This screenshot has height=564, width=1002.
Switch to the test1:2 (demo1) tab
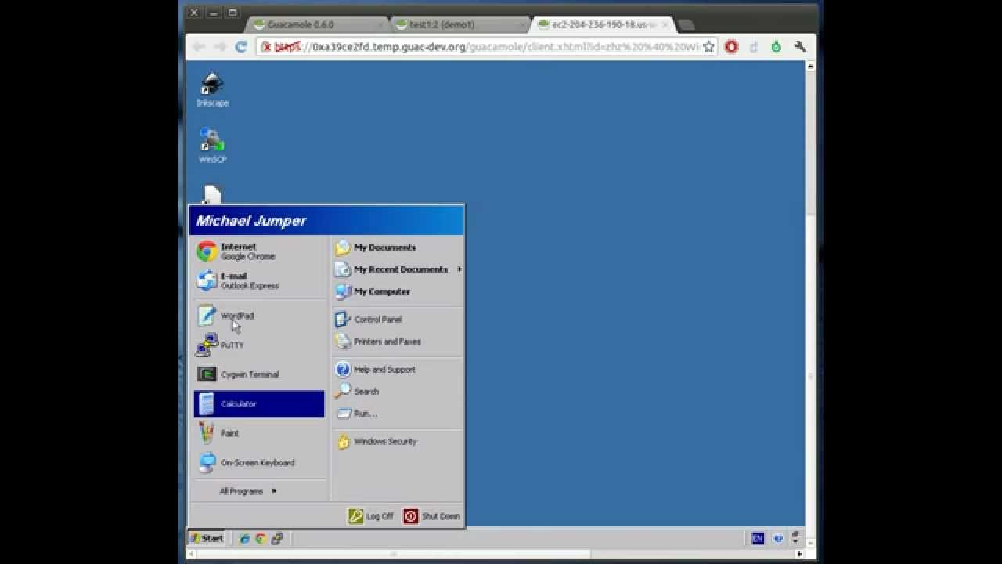pos(460,24)
